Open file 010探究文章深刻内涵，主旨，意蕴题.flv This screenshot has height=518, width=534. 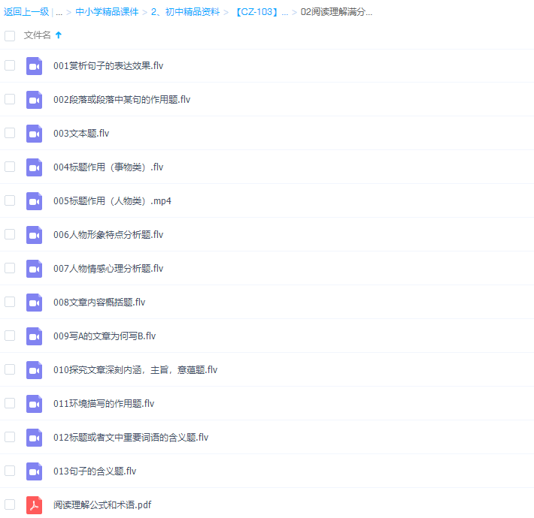pyautogui.click(x=135, y=370)
